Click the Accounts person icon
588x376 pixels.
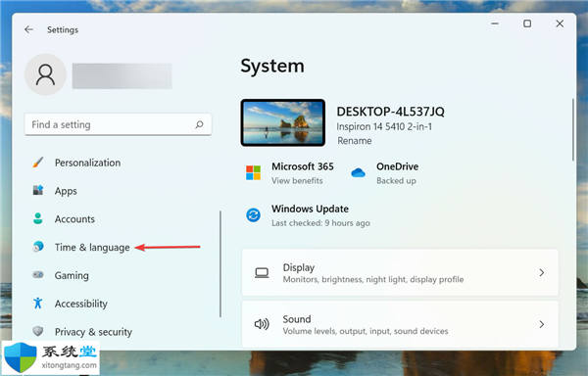(x=38, y=218)
